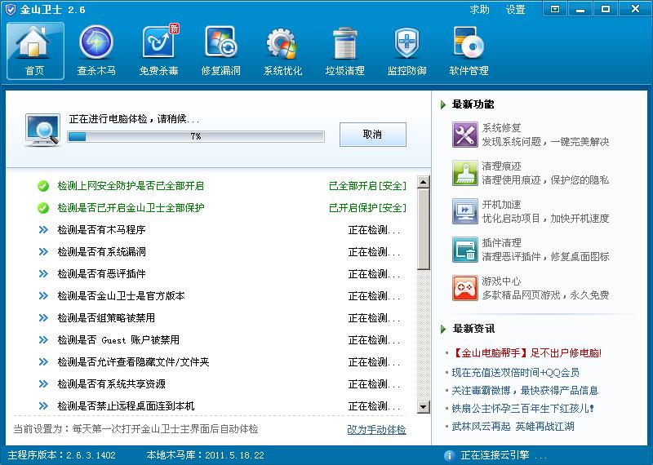Image resolution: width=653 pixels, height=465 pixels.
Task: Click the computer checkup magnifier icon
Action: [x=42, y=130]
